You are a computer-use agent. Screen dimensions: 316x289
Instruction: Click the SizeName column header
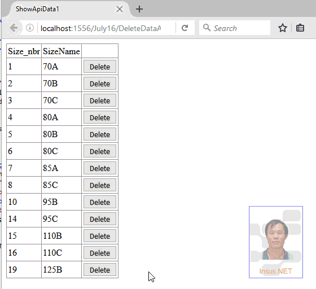(62, 51)
